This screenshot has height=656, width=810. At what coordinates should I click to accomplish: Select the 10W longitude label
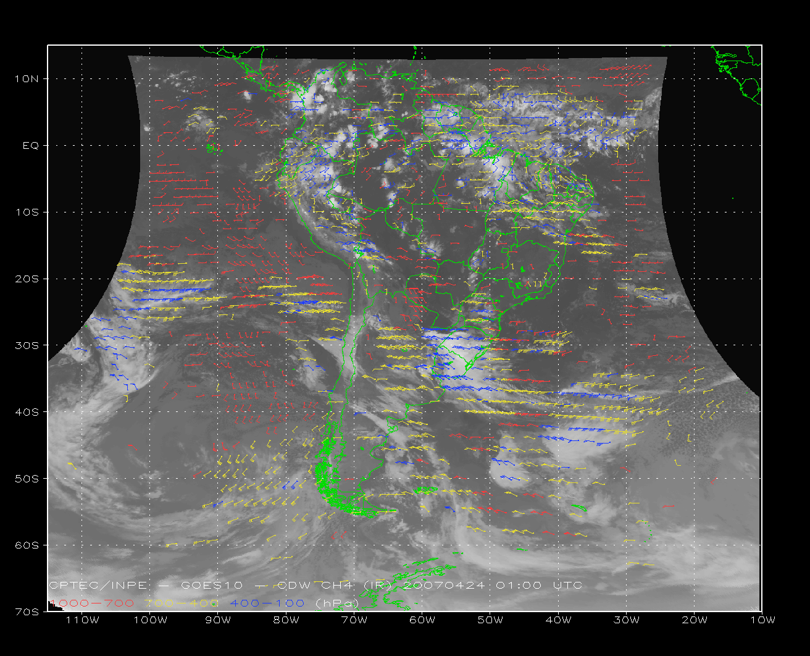[762, 620]
